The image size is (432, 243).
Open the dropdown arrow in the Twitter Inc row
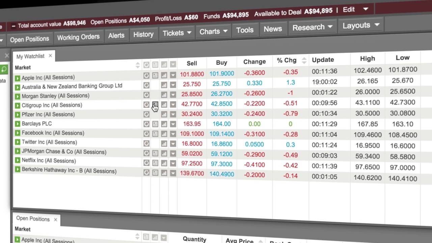pos(173,144)
